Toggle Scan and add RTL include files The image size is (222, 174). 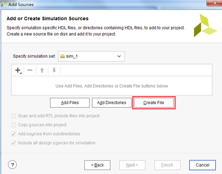click(14, 116)
